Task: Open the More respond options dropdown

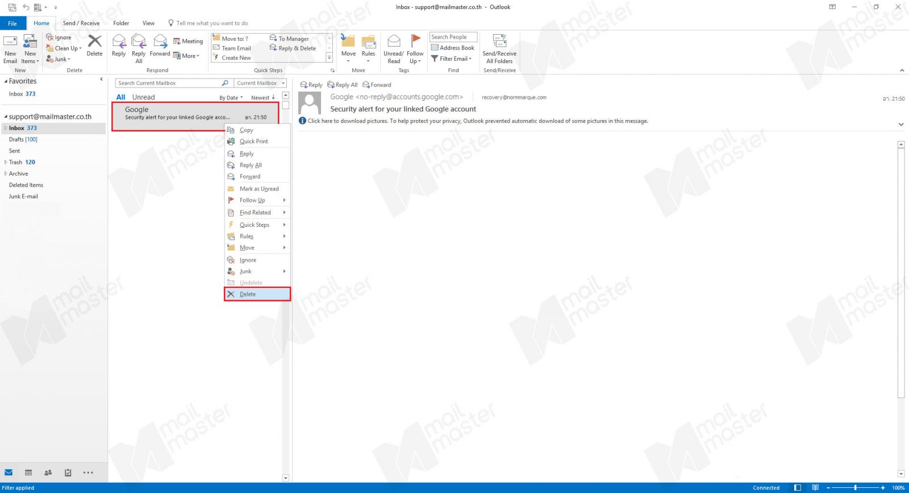Action: [x=186, y=56]
